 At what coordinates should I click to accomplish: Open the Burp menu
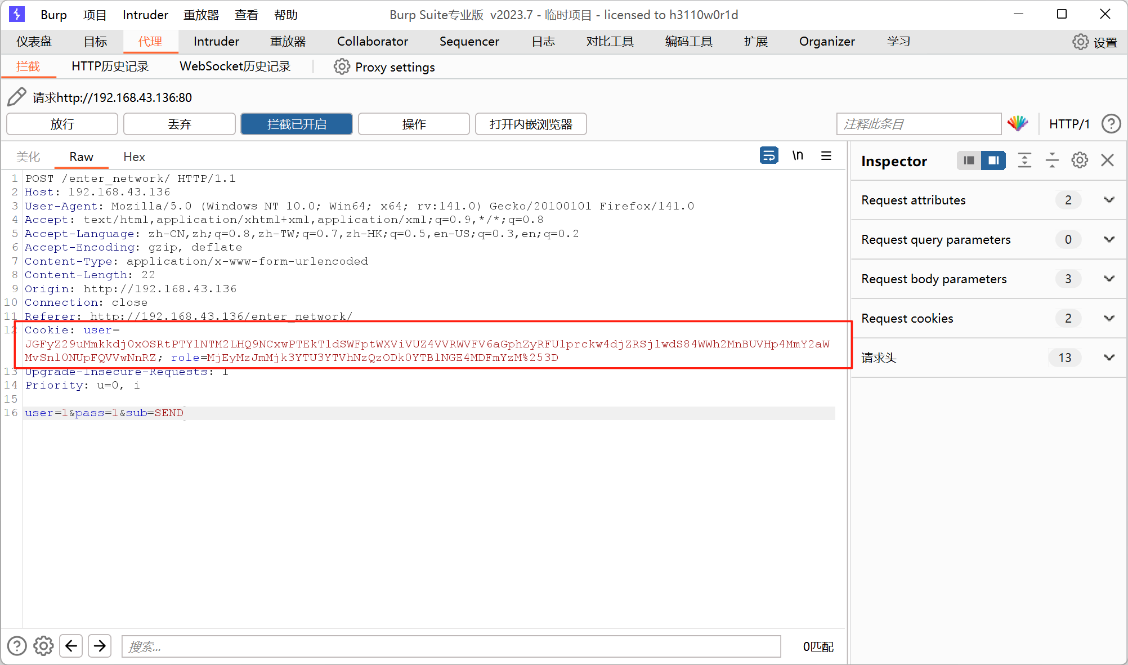point(53,15)
